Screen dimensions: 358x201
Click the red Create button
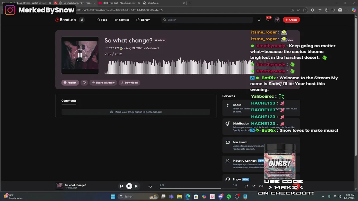(x=291, y=20)
